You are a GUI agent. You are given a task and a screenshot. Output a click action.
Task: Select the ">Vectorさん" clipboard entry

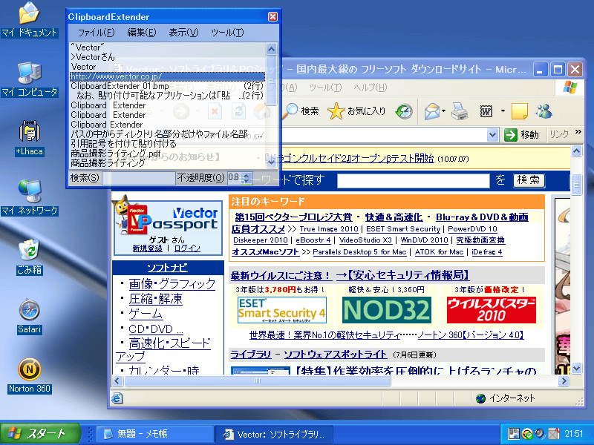[168, 57]
